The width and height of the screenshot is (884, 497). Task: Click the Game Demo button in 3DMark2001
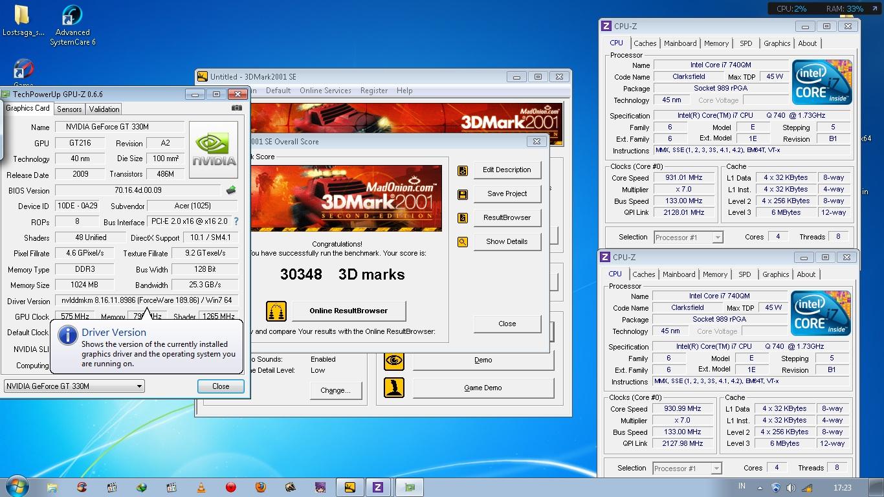(x=483, y=388)
